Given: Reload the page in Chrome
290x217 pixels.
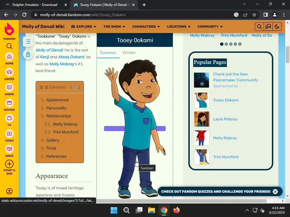Looking at the screenshot, I should [24, 15].
